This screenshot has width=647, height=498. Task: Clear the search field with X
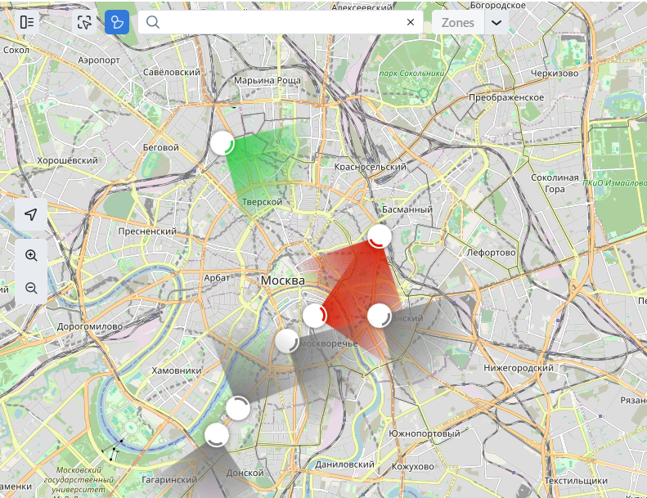click(x=411, y=22)
